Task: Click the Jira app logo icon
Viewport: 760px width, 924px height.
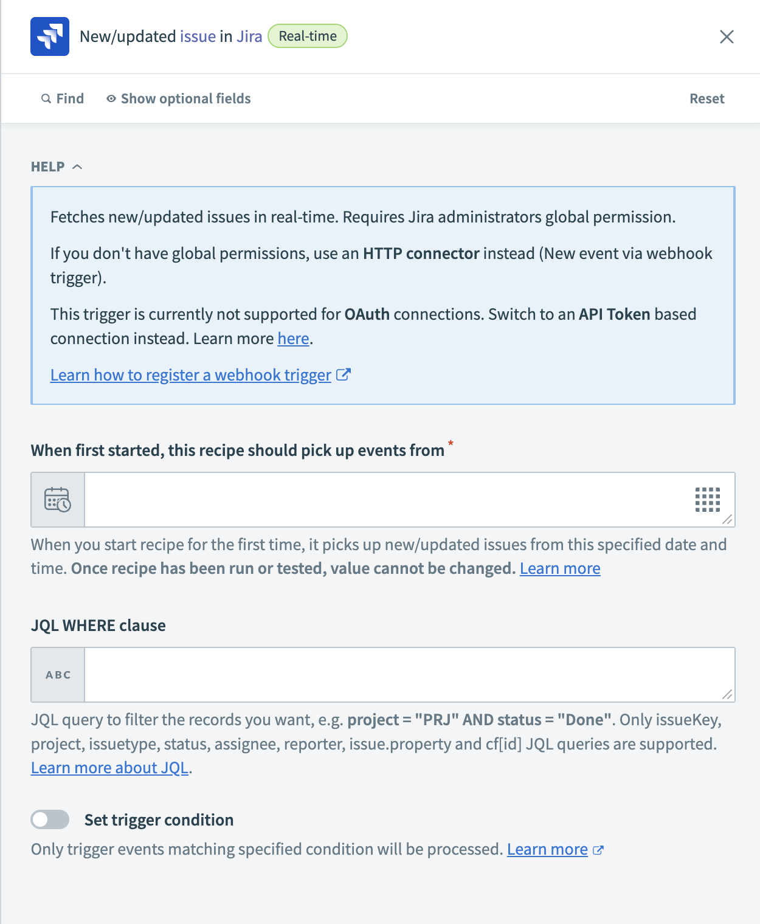Action: (x=50, y=36)
